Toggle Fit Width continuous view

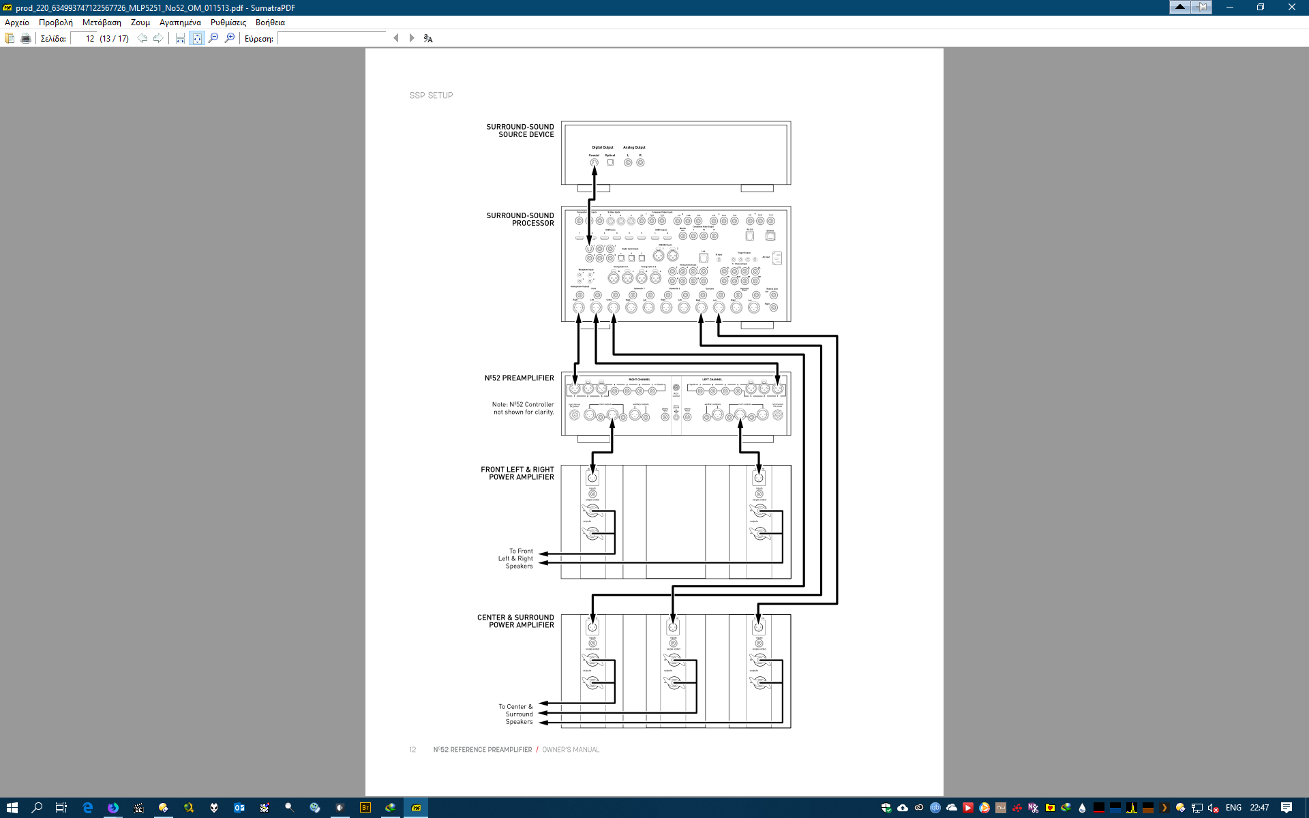[180, 38]
